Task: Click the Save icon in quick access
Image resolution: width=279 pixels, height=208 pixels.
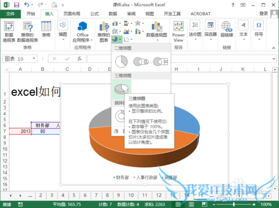Action: tap(17, 5)
